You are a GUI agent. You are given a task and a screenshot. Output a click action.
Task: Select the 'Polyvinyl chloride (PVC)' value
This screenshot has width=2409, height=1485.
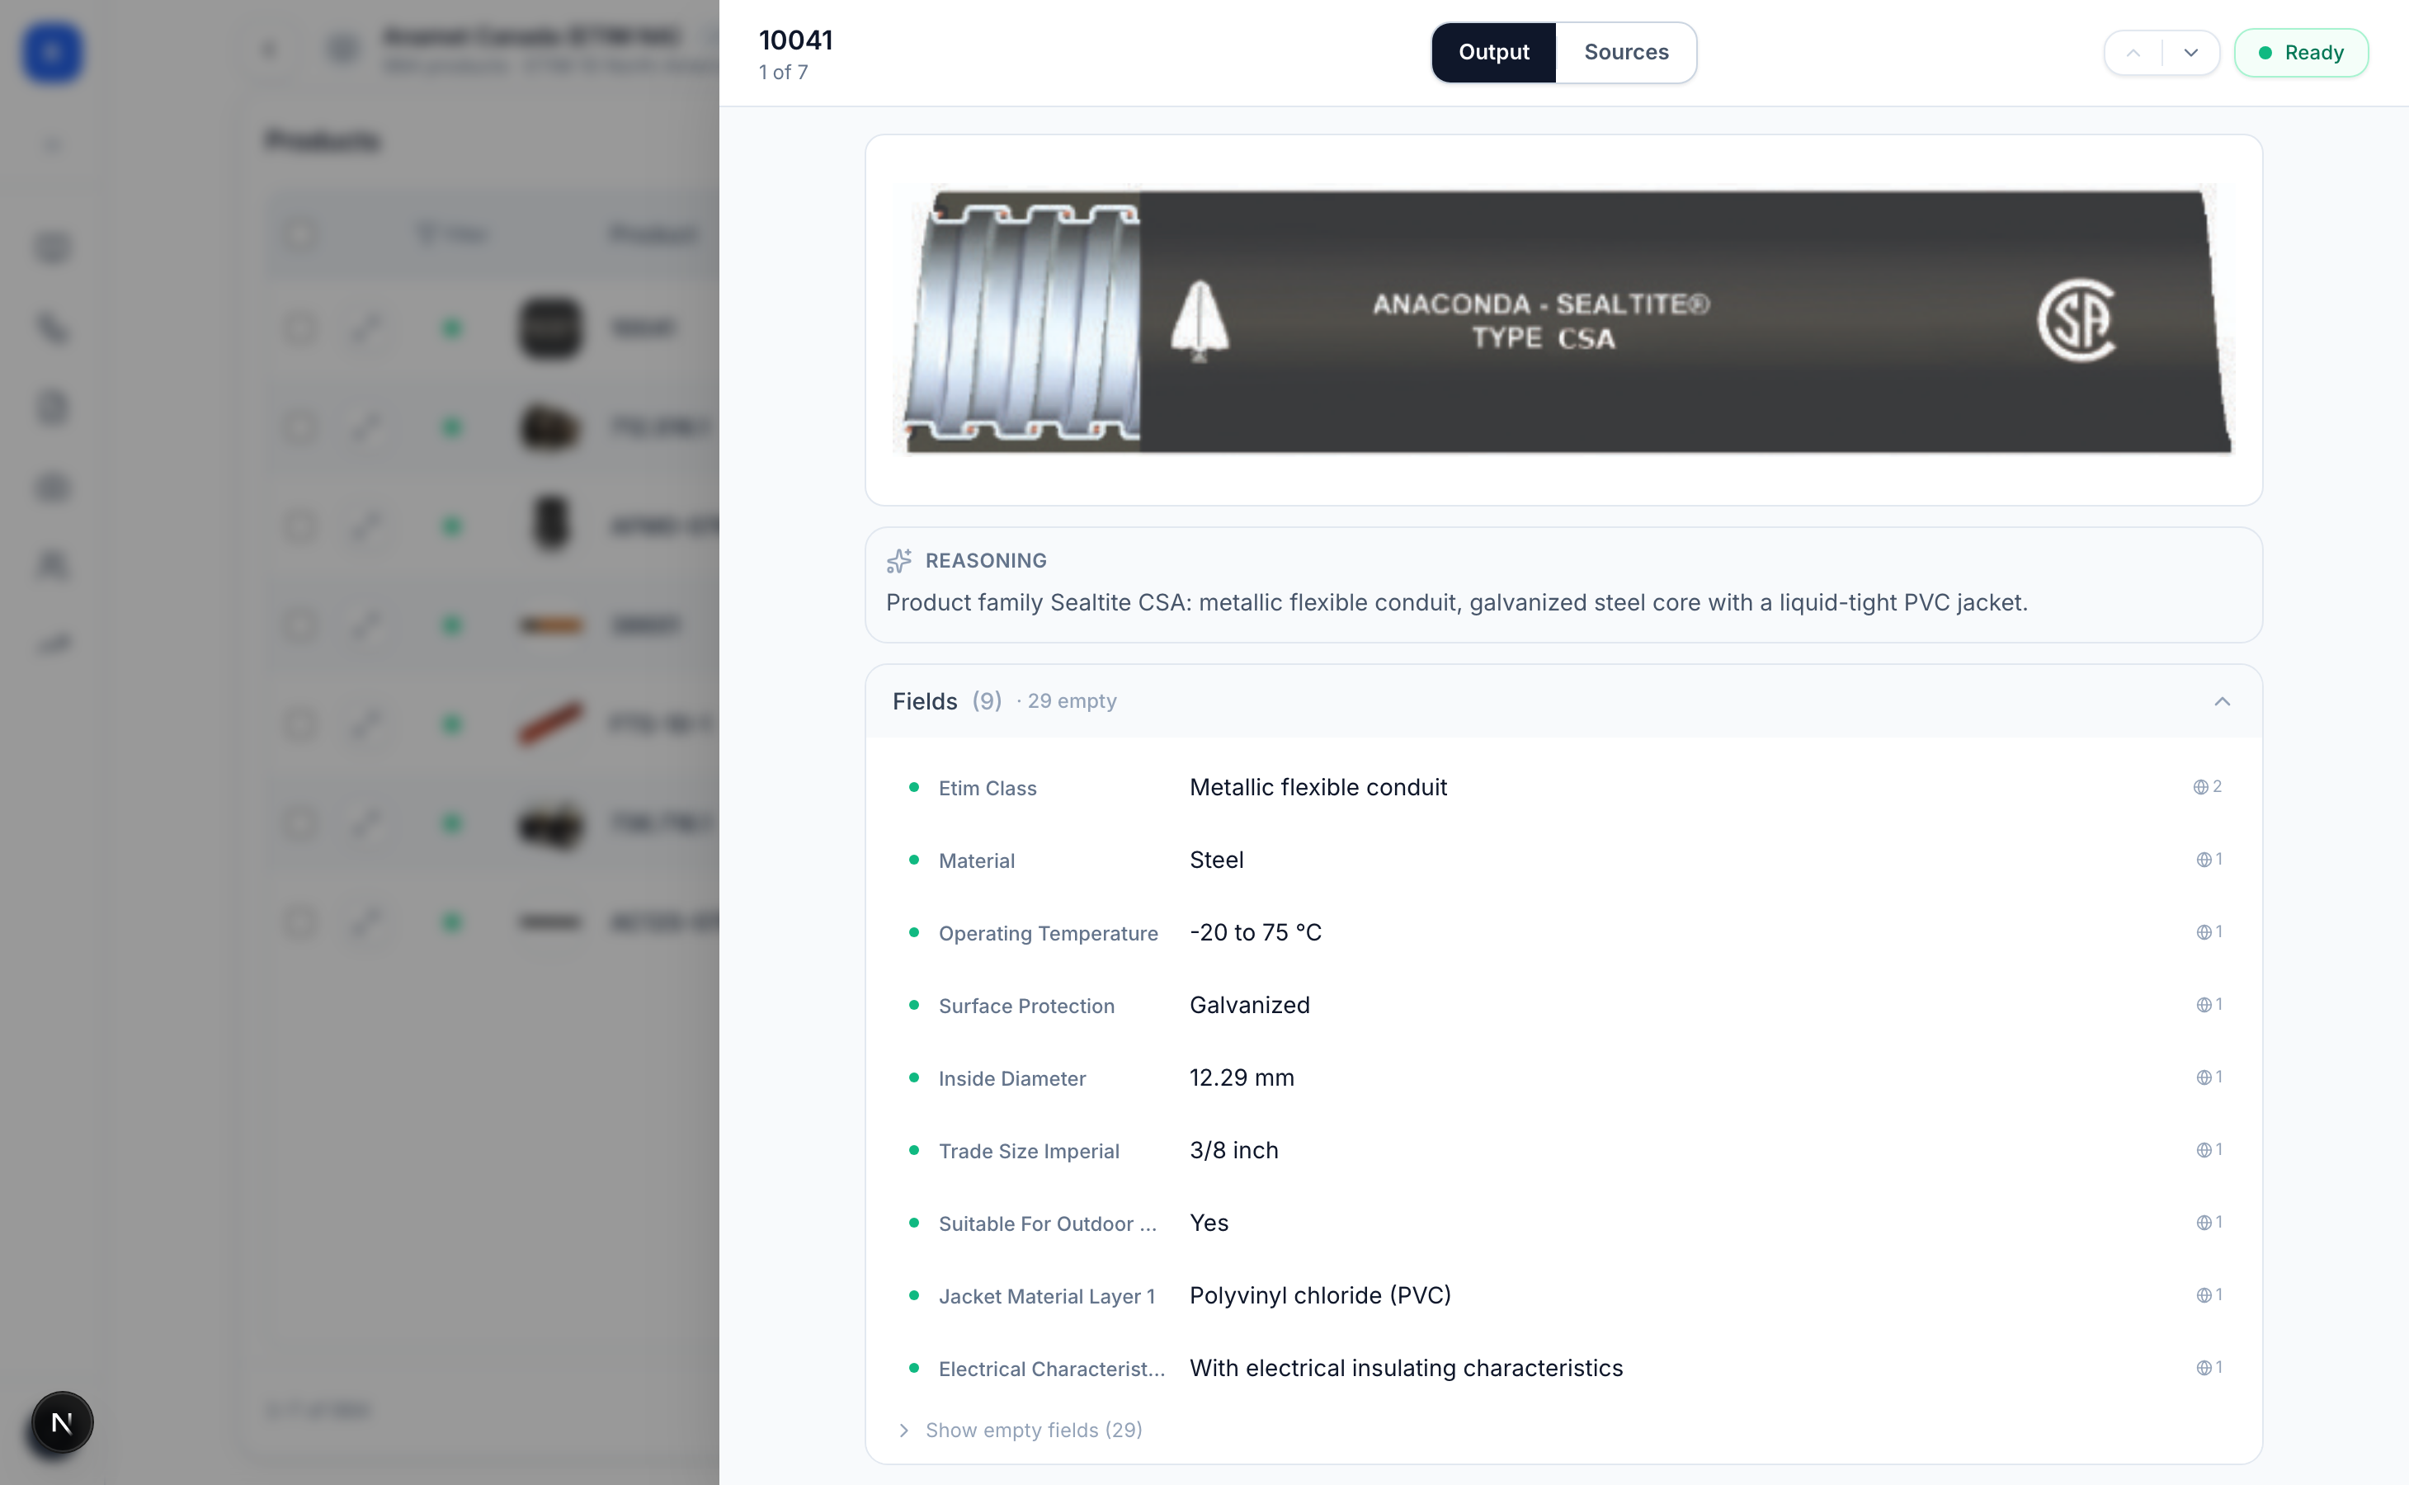[1320, 1296]
